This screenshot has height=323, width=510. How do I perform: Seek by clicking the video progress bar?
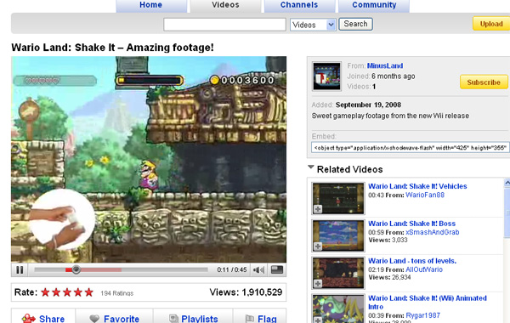click(121, 269)
